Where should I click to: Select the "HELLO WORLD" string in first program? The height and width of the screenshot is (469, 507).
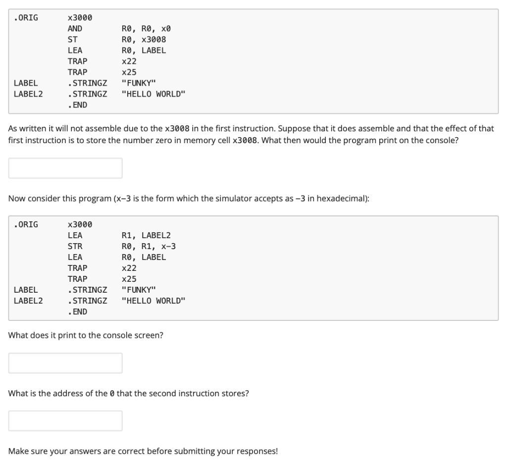153,94
